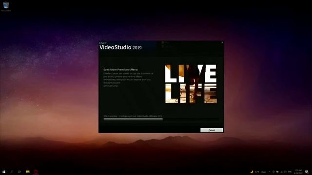Open the taskbar clock and calendar
The image size is (312, 175).
click(298, 172)
